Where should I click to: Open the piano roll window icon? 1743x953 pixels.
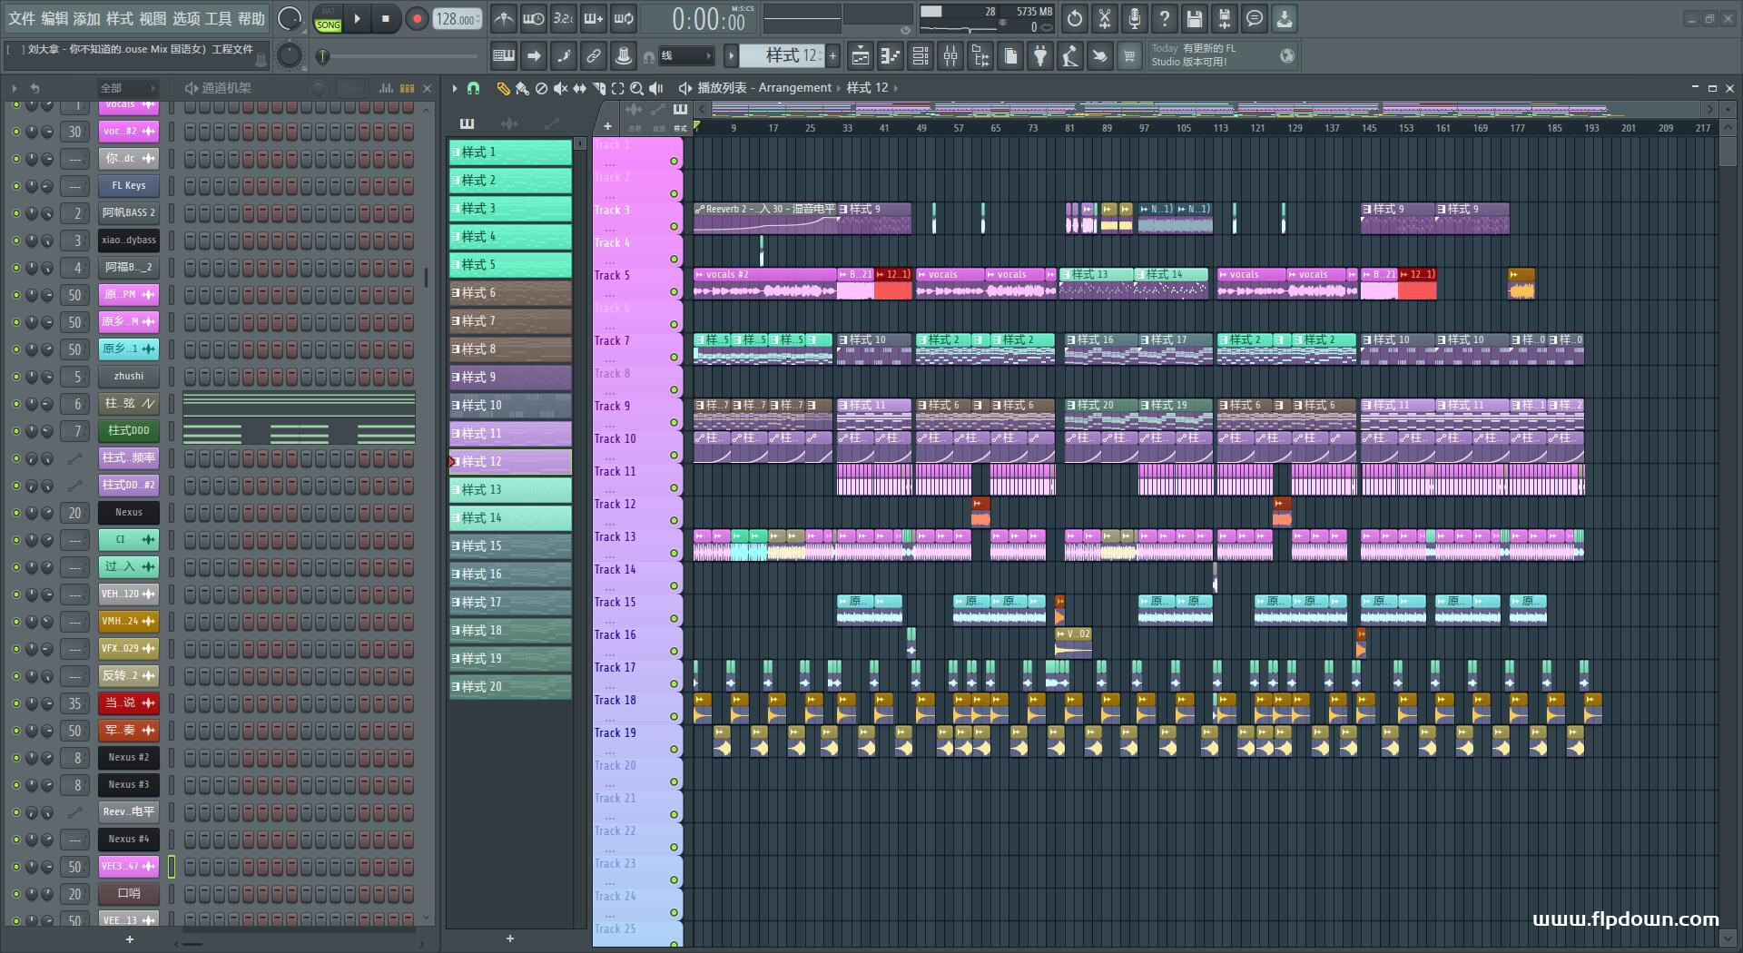click(x=890, y=56)
